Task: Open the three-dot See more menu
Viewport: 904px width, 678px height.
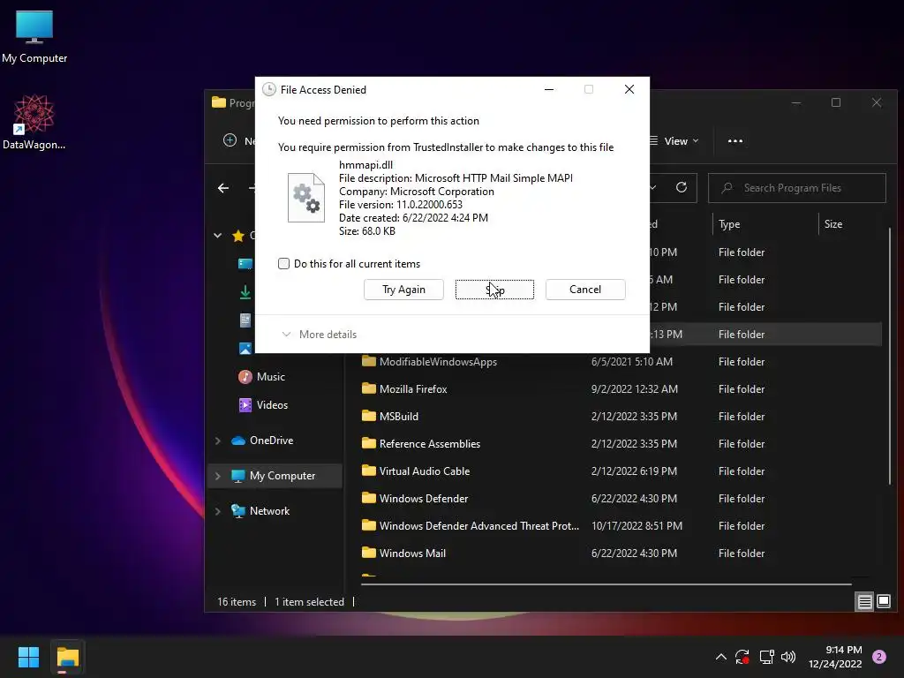Action: pyautogui.click(x=735, y=141)
